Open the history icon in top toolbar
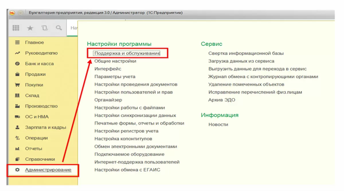This screenshot has height=191, width=344. tap(44, 28)
